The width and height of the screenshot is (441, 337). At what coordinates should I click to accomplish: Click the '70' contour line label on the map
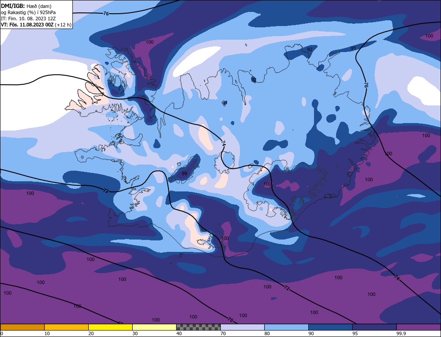tap(230, 320)
